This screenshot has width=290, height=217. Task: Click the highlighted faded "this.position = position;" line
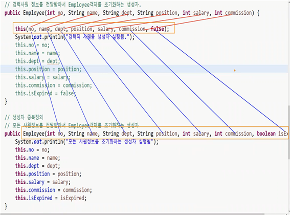[48, 69]
